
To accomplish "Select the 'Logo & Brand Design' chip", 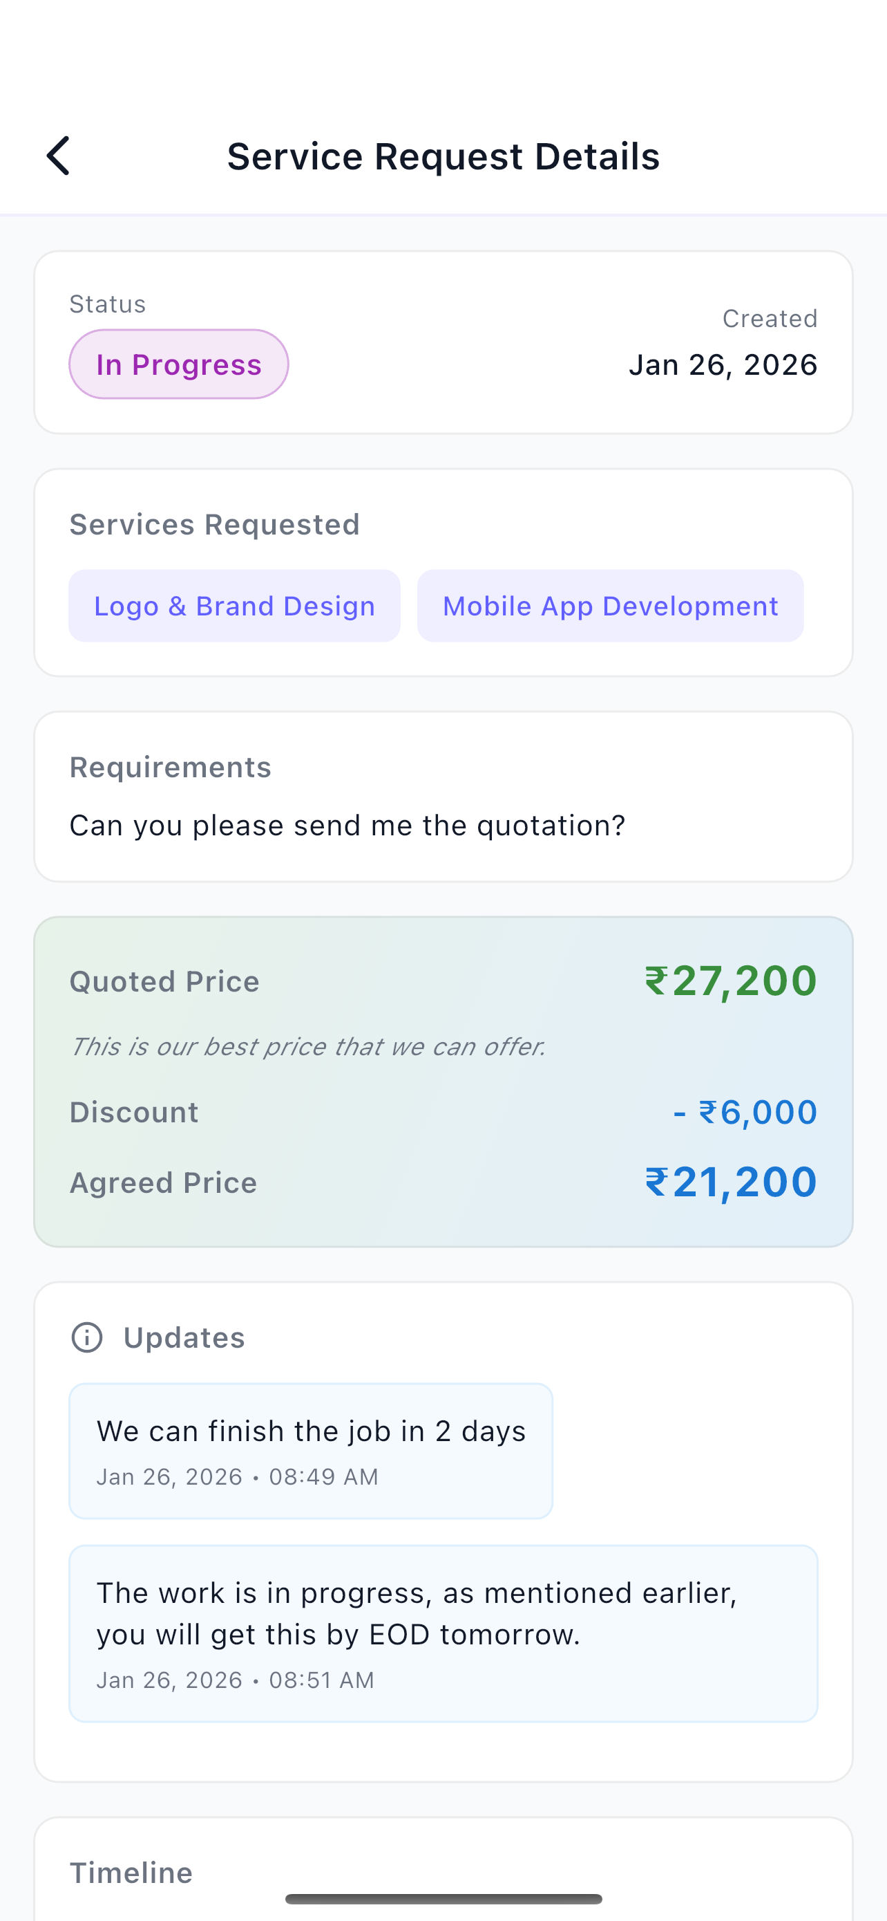I will pos(234,606).
